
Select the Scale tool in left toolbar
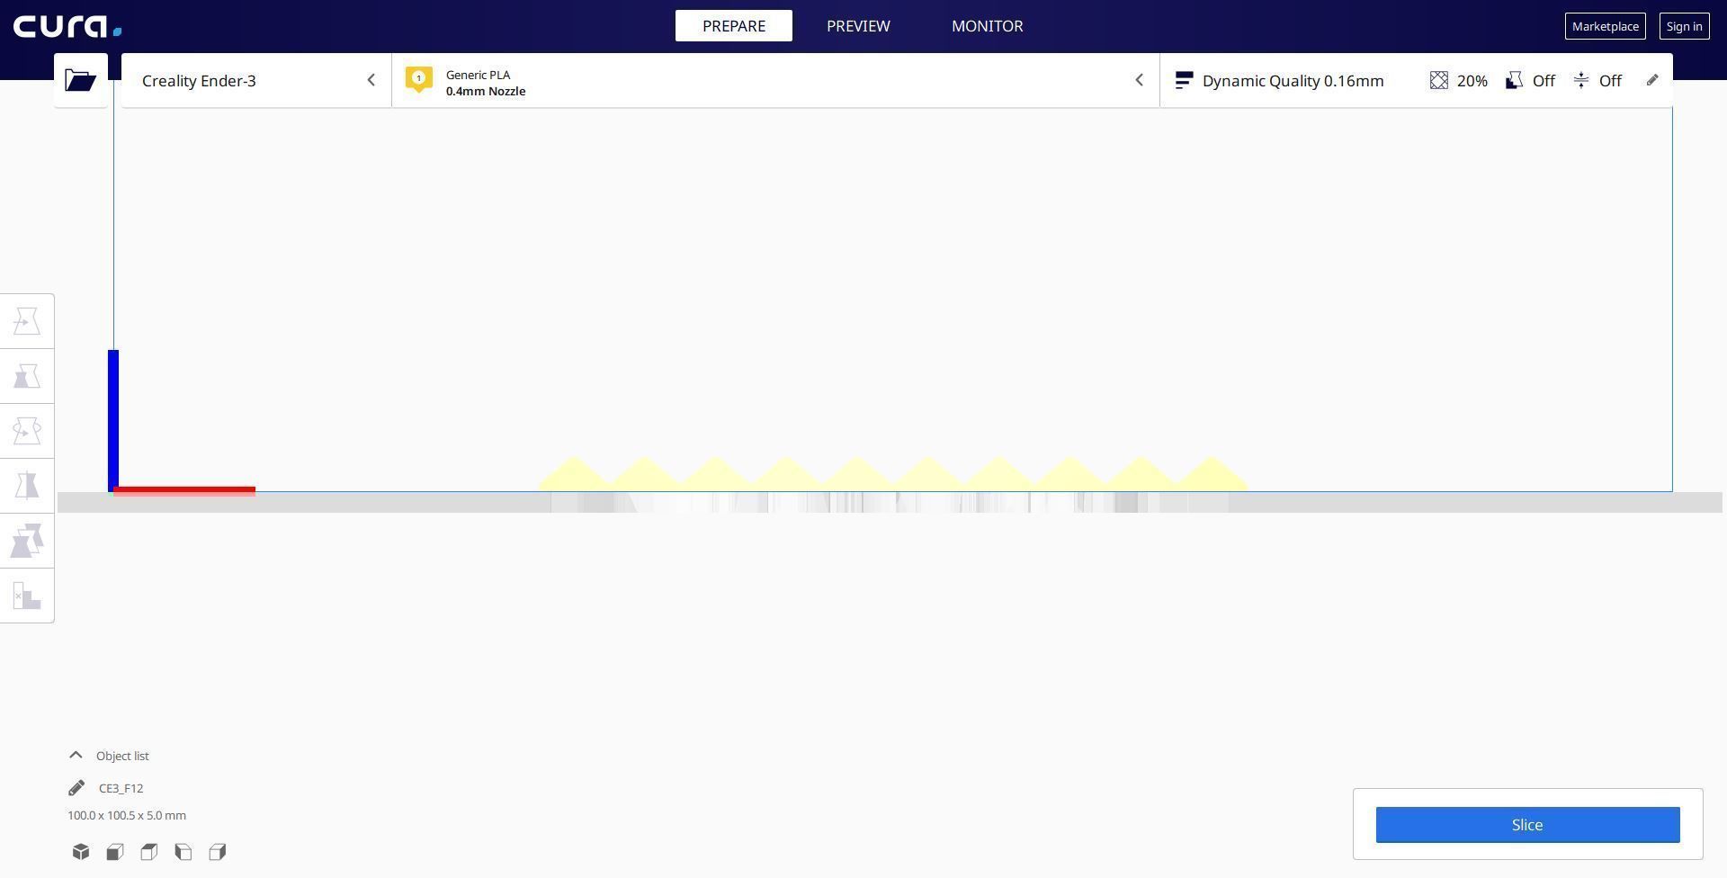[x=27, y=376]
